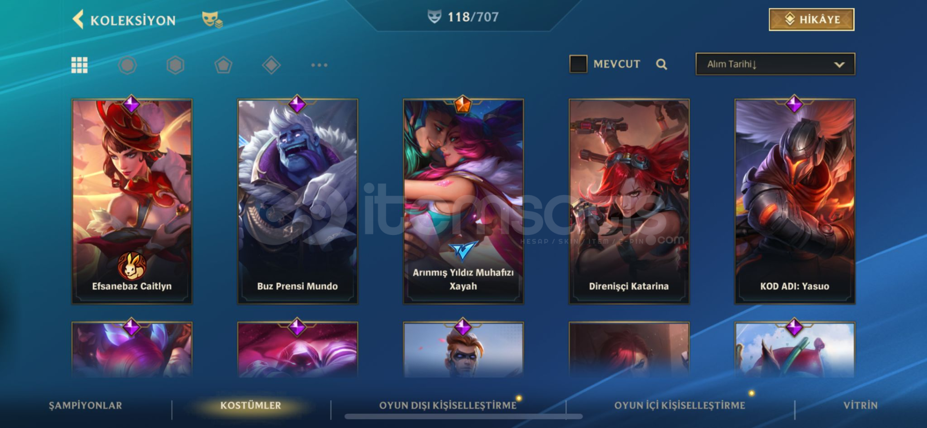Image resolution: width=927 pixels, height=428 pixels.
Task: Select the Buz Prensi Mundo skin card
Action: point(297,201)
